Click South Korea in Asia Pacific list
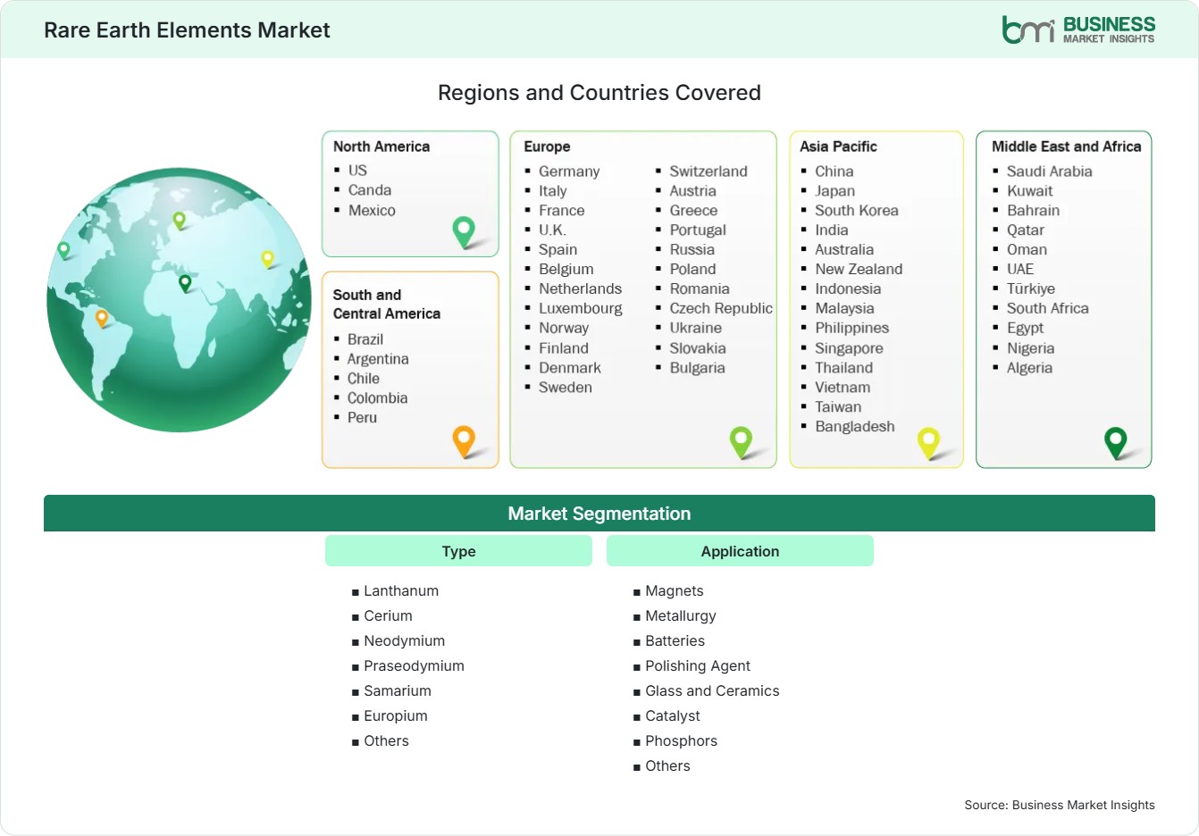1199x836 pixels. click(x=857, y=211)
